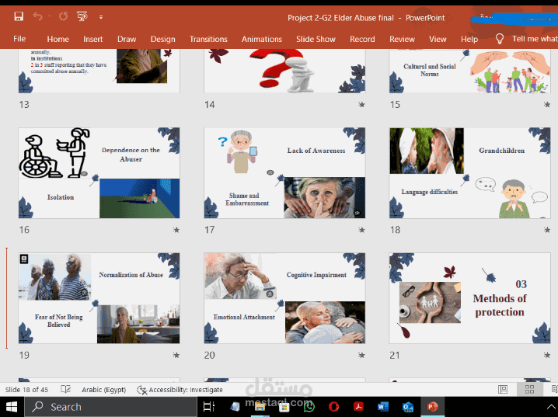This screenshot has height=417, width=558.
Task: Preview transition star under slide 18
Action: [547, 230]
